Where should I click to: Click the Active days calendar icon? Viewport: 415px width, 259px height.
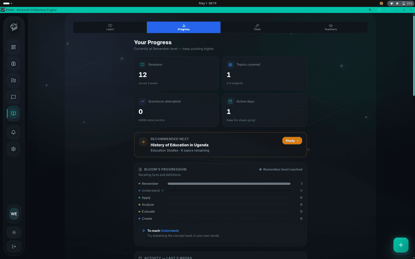pyautogui.click(x=230, y=101)
